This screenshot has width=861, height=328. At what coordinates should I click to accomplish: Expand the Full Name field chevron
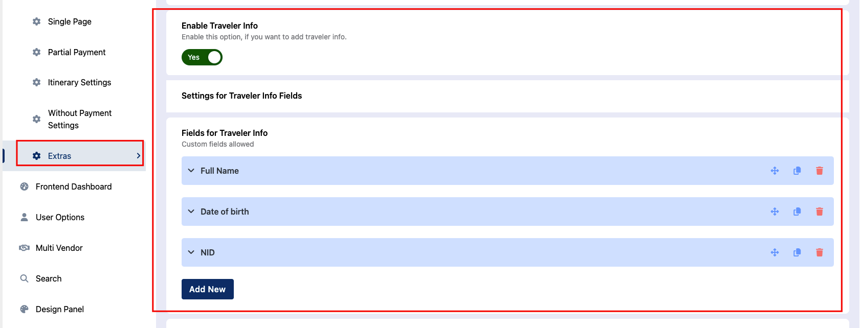click(x=191, y=171)
